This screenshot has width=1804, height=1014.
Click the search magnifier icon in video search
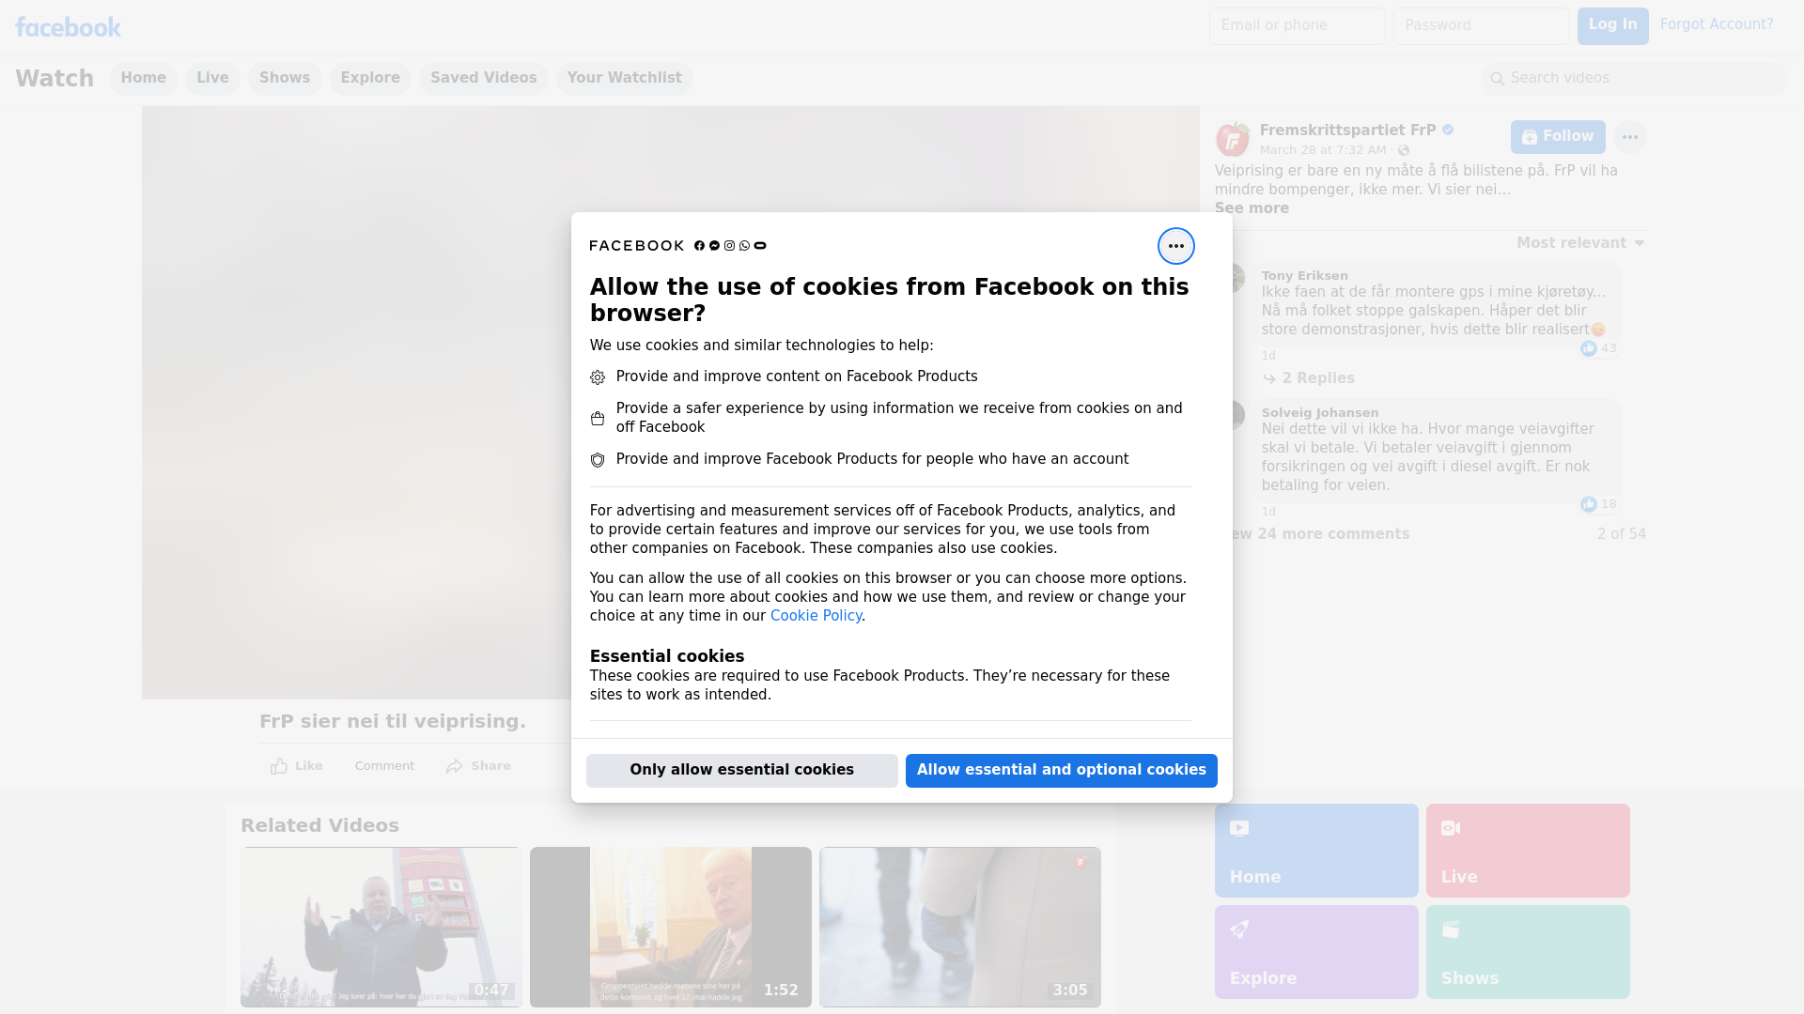(1498, 79)
